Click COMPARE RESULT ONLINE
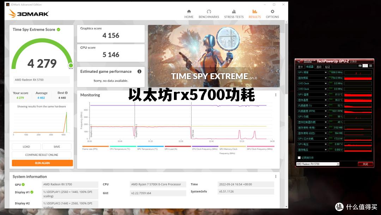Image resolution: width=381 pixels, height=215 pixels. click(42, 154)
